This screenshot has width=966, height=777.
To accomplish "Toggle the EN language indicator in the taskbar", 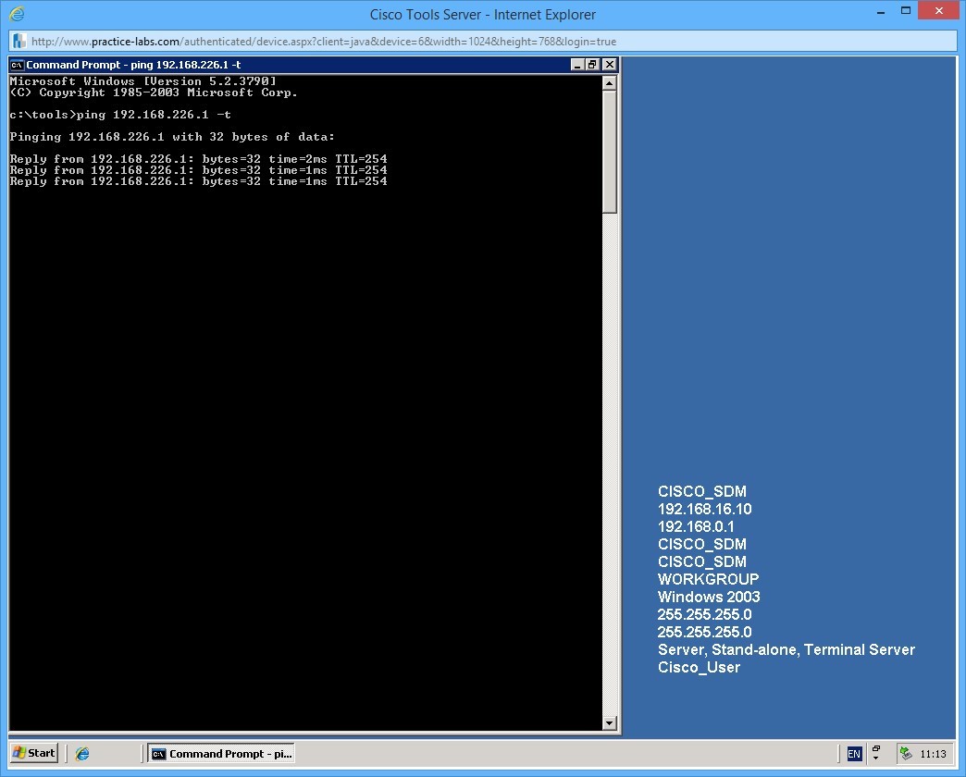I will [854, 753].
